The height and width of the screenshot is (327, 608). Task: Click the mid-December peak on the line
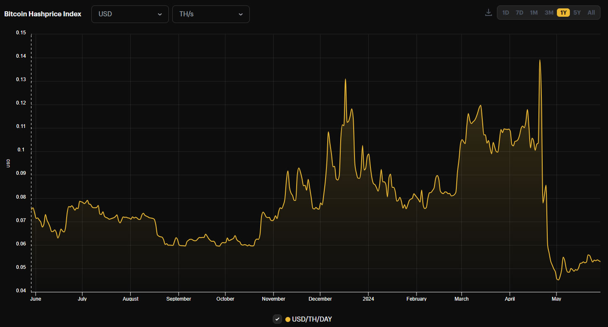[x=345, y=79]
